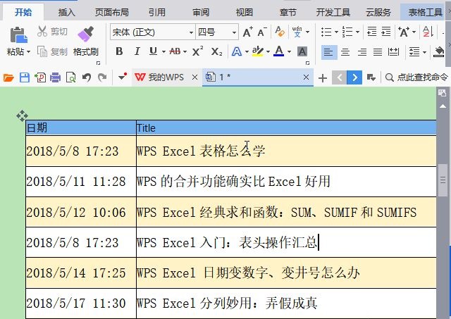
Task: Set right text alignment
Action: 362,52
